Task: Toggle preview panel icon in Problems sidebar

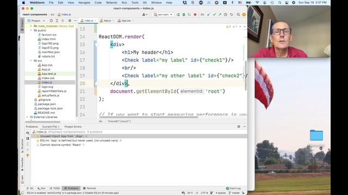Action: 28,139
